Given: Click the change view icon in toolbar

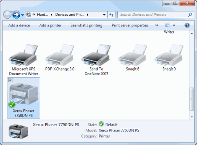Looking at the screenshot, I should click(167, 25).
